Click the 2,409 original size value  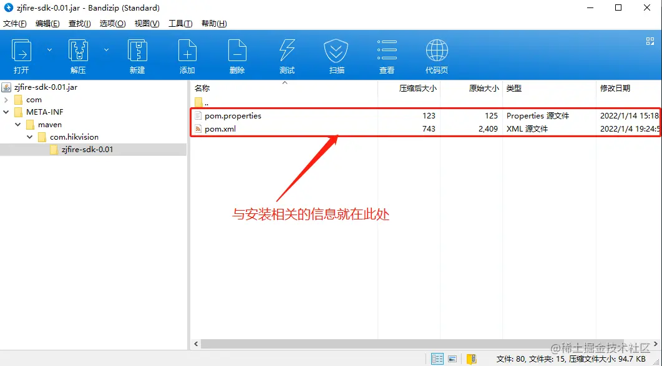click(x=488, y=128)
